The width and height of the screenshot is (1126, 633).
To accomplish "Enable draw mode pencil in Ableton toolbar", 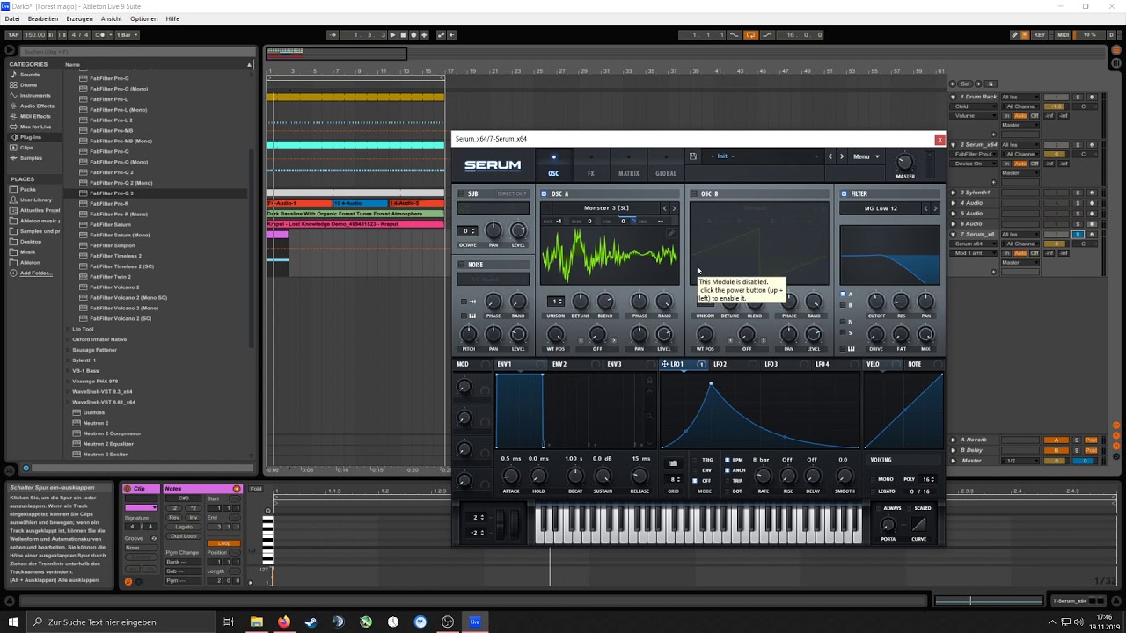I will click(1014, 35).
